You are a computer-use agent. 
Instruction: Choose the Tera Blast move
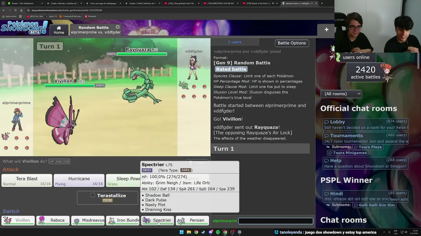(x=27, y=181)
